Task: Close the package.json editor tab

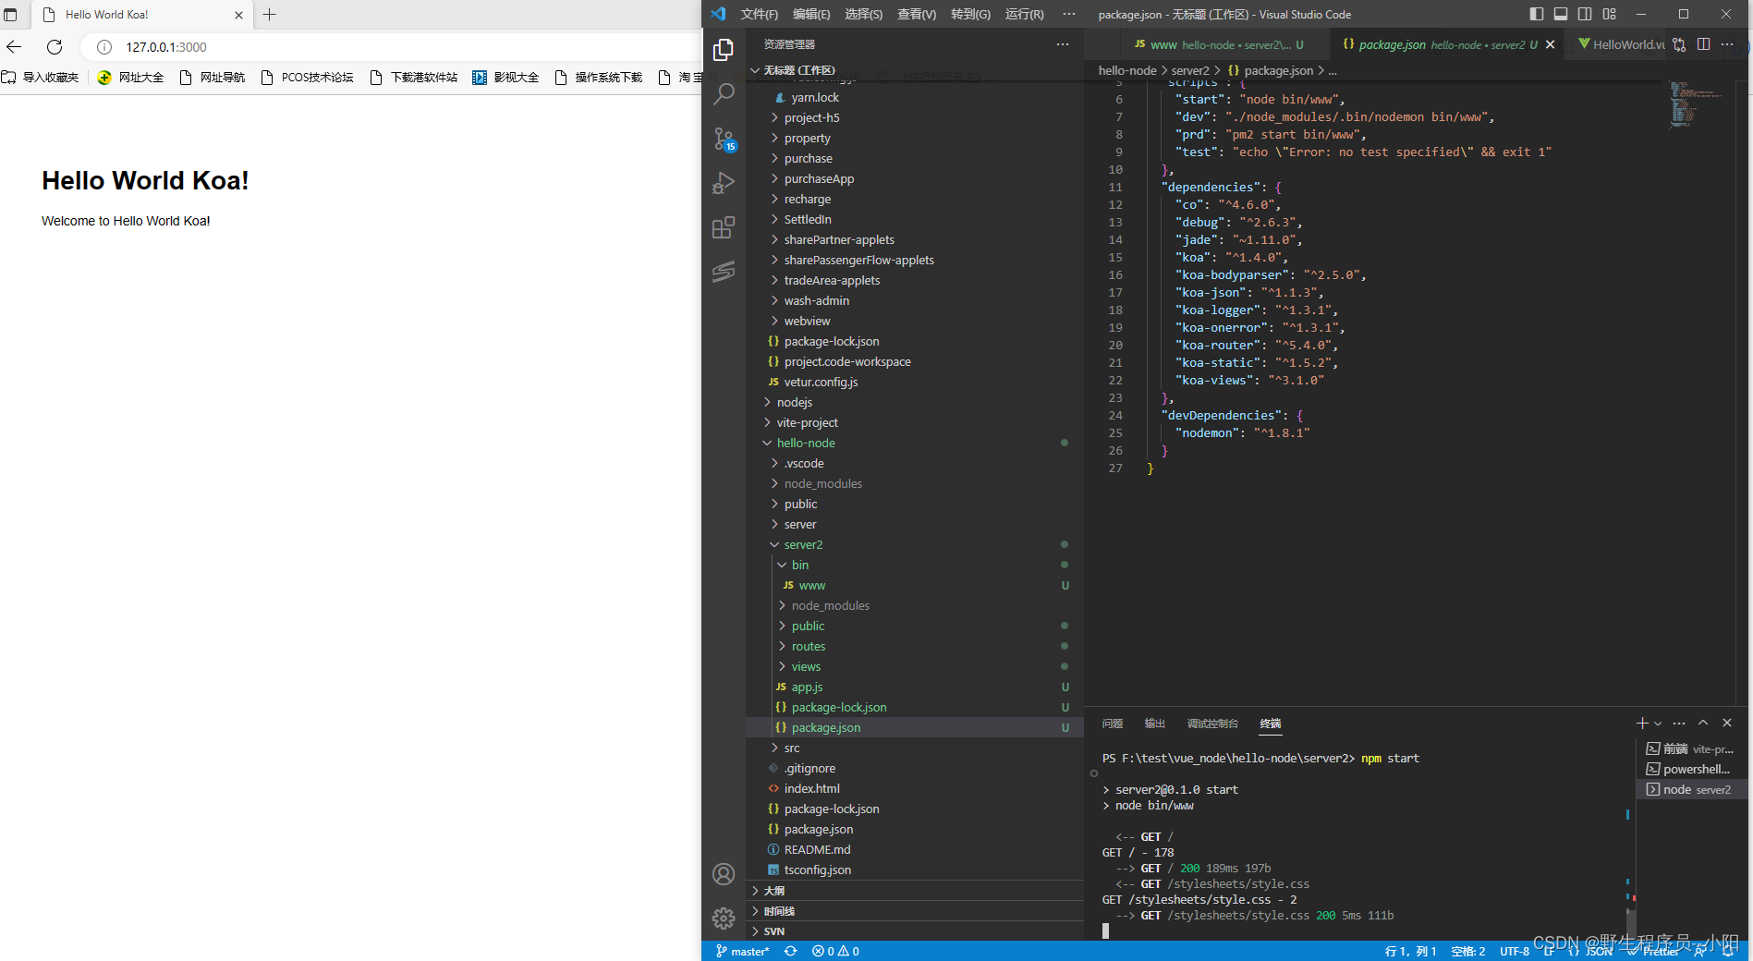Action: click(x=1550, y=44)
